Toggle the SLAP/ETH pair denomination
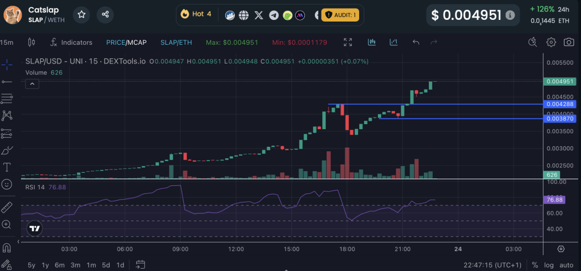This screenshot has height=271, width=581. (x=176, y=43)
